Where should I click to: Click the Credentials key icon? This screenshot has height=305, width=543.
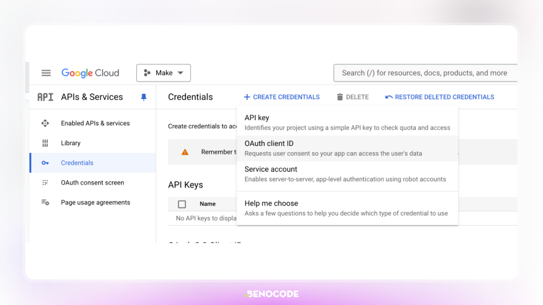tap(45, 163)
